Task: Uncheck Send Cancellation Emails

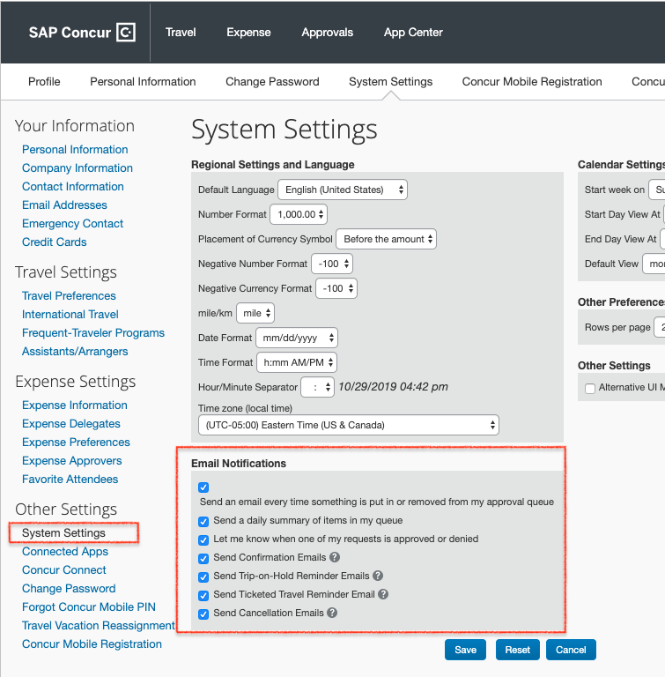Action: [x=203, y=614]
